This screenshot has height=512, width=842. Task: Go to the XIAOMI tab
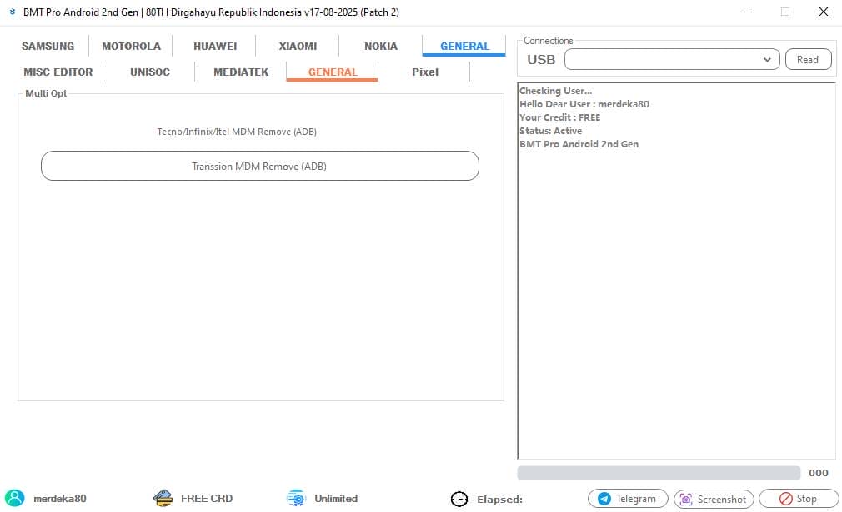coord(298,47)
